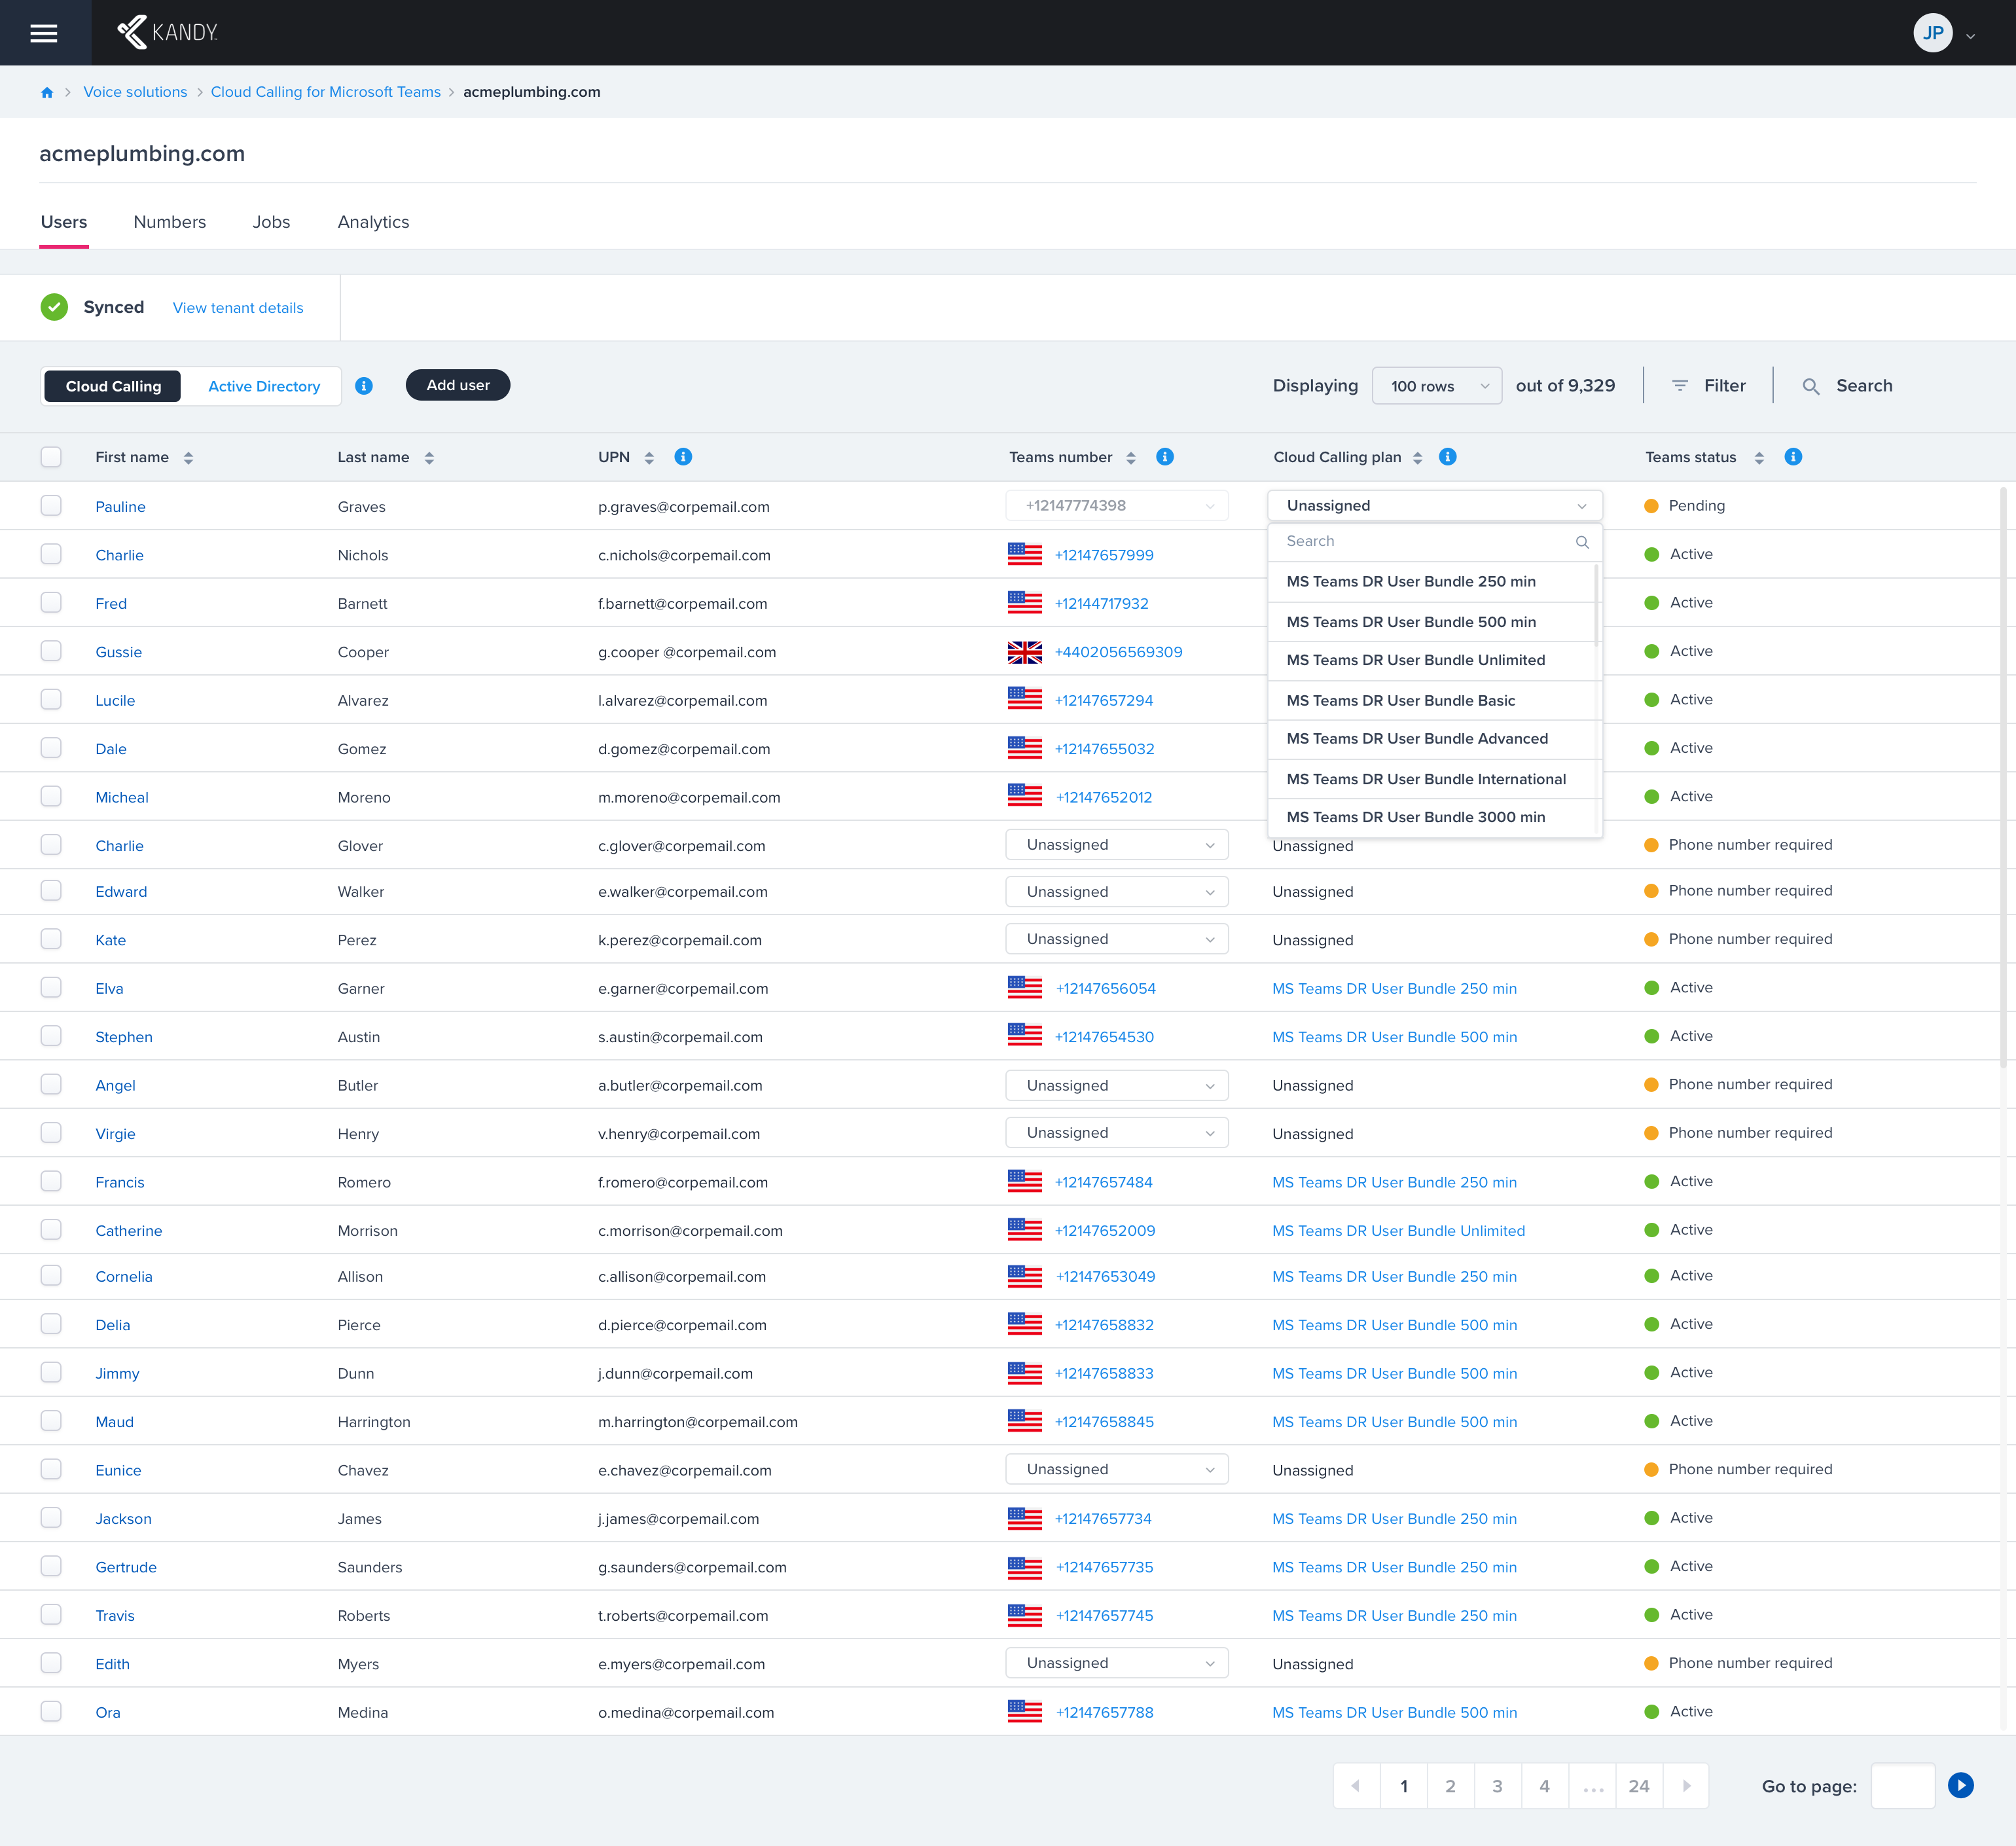Click the Add user button
This screenshot has height=1846, width=2016.
(458, 385)
